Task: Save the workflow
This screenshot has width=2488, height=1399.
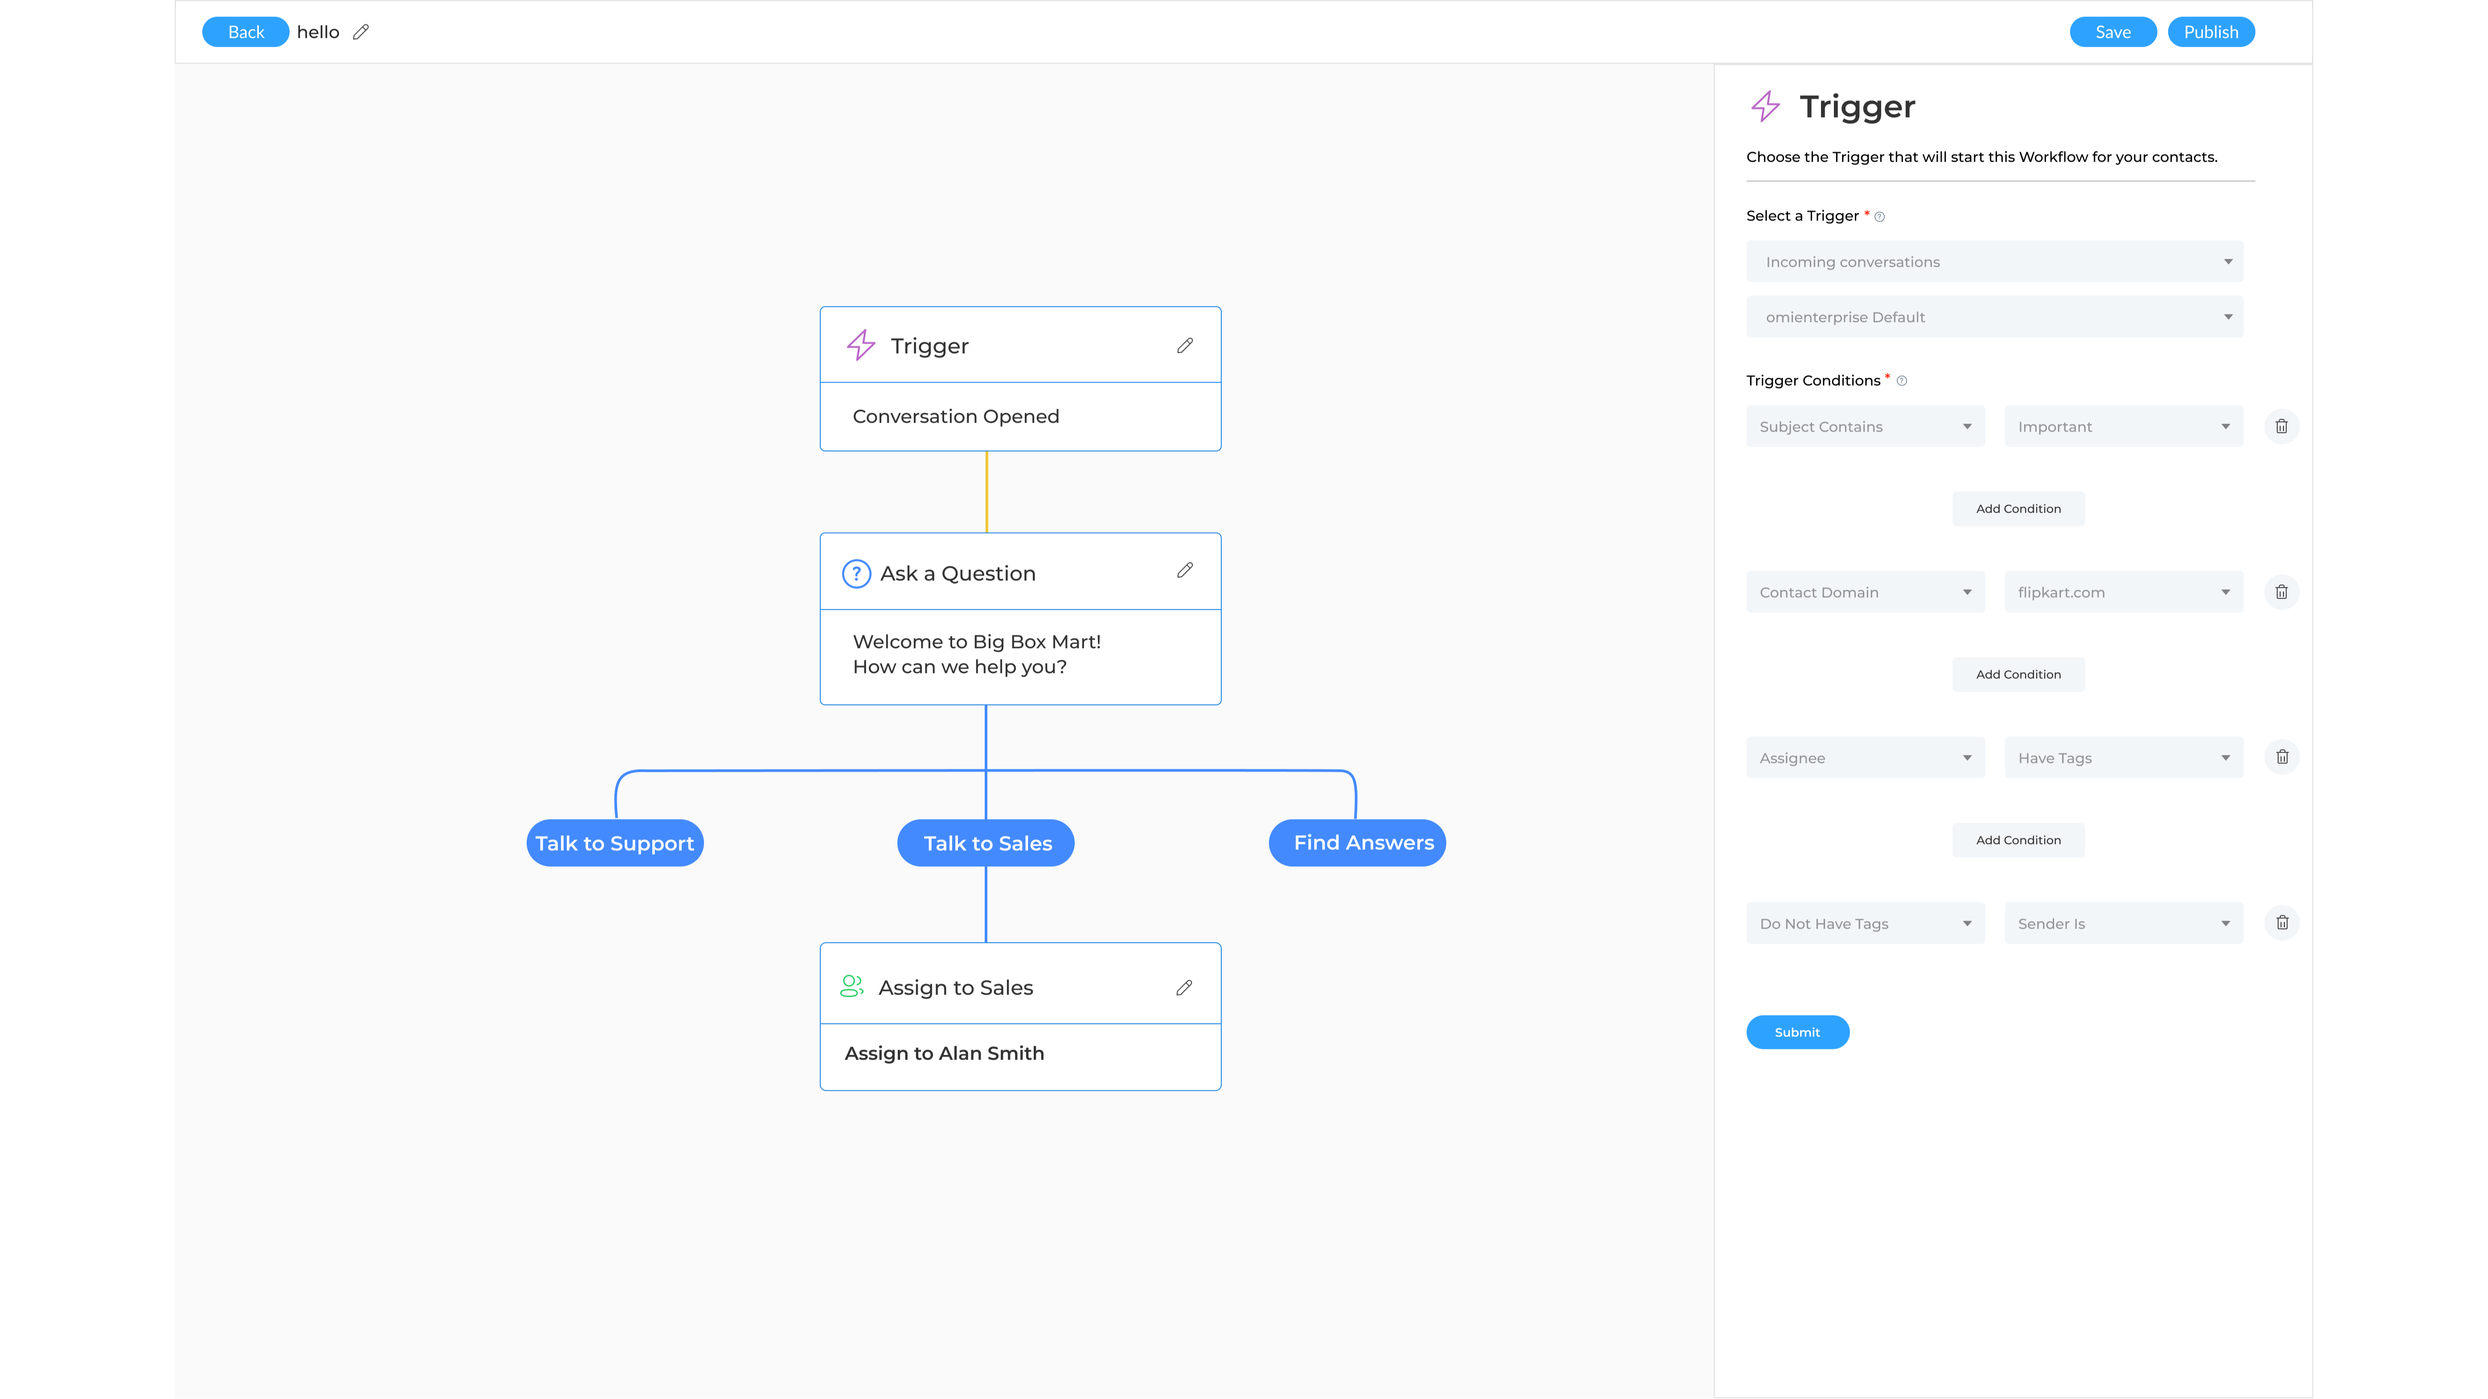Action: (2113, 32)
